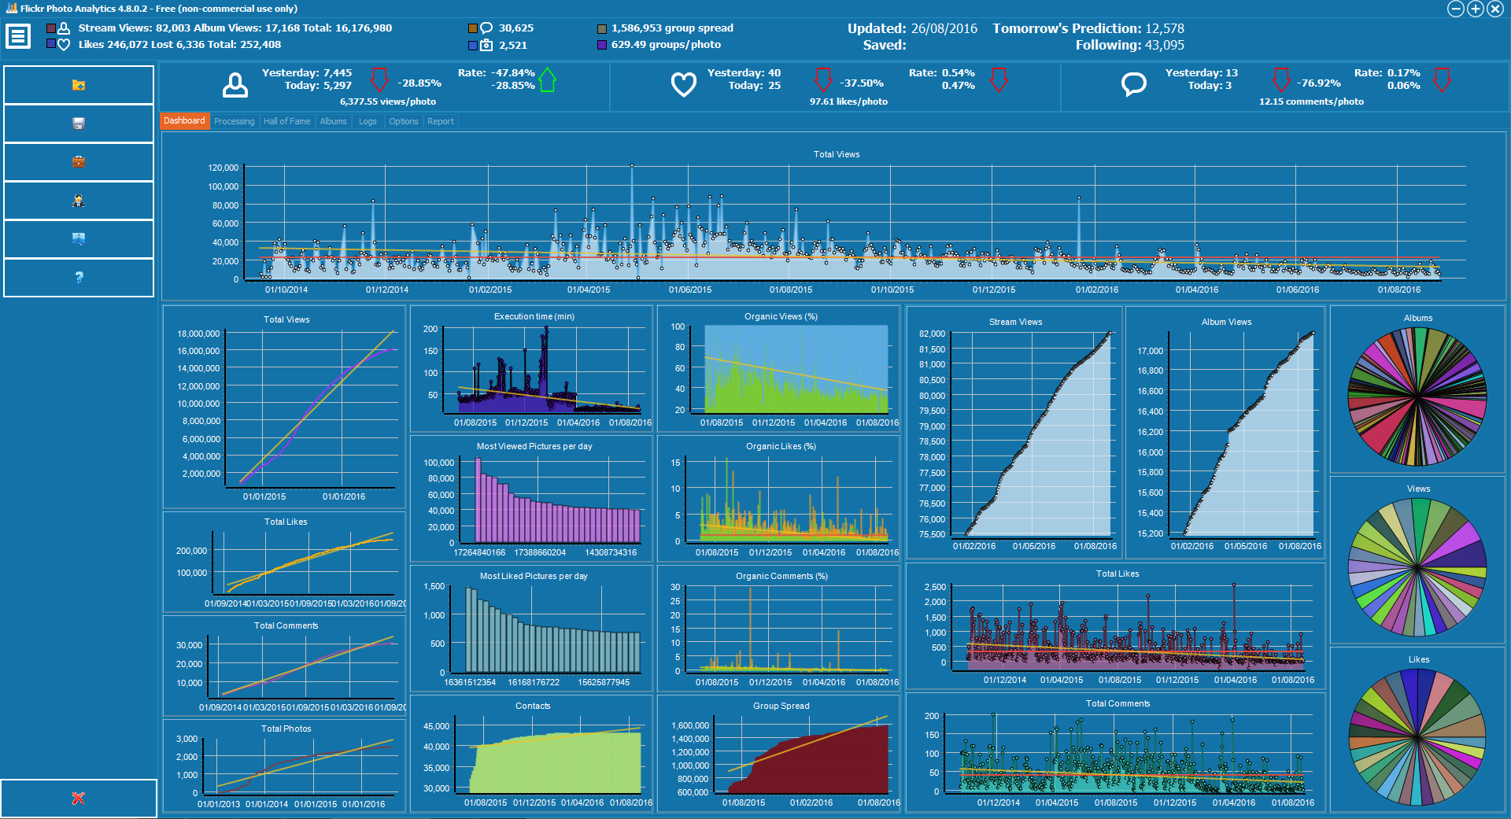Click the white heart icon in the likes panel
1511x819 pixels.
tap(683, 84)
